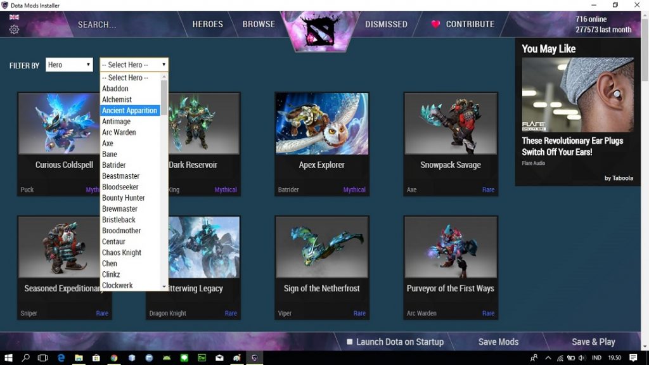The width and height of the screenshot is (649, 365).
Task: Open the green LINE chat taskbar icon
Action: point(184,357)
